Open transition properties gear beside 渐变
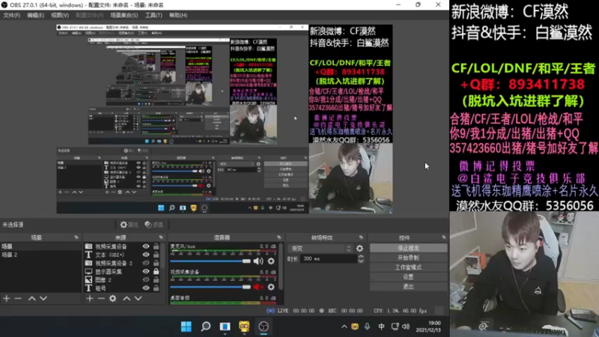 click(359, 249)
